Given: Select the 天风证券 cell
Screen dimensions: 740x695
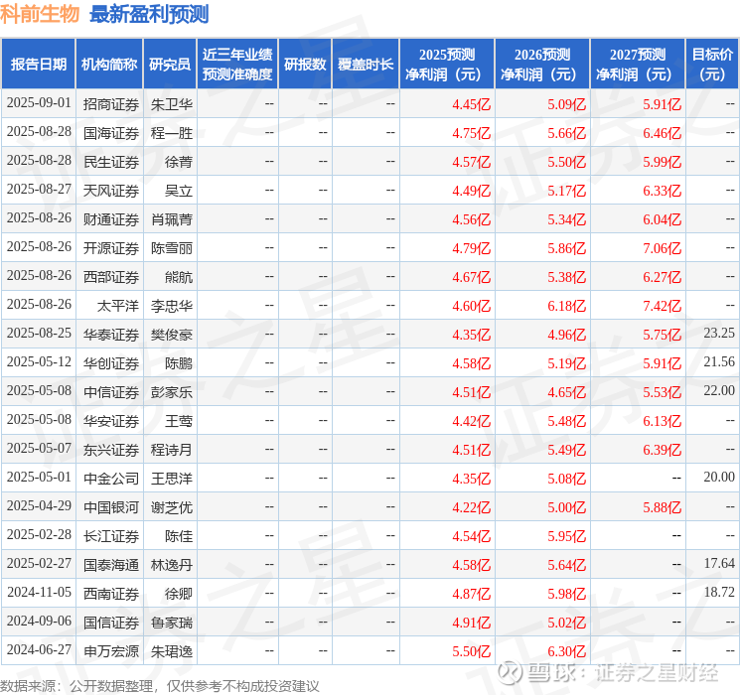Looking at the screenshot, I should [x=111, y=191].
